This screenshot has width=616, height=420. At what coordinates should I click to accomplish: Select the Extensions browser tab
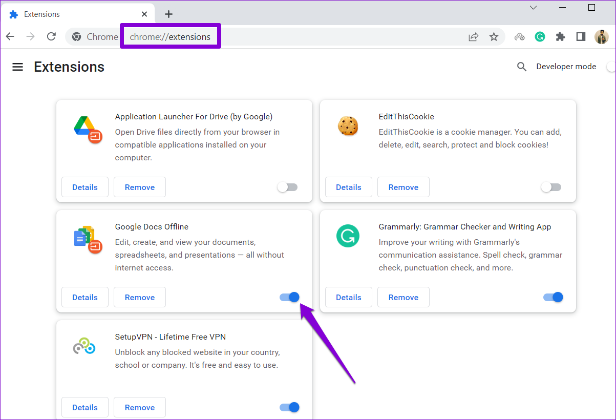[x=78, y=14]
